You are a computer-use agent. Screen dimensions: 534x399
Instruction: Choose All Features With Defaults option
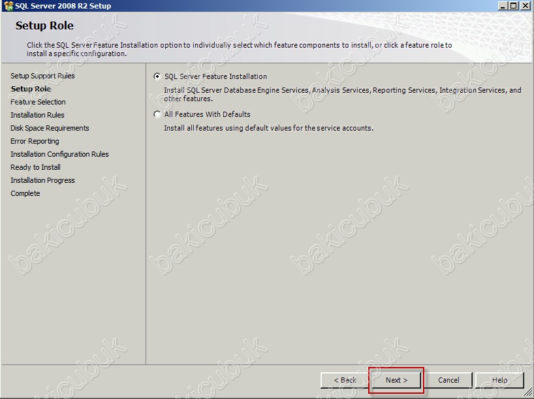point(157,114)
